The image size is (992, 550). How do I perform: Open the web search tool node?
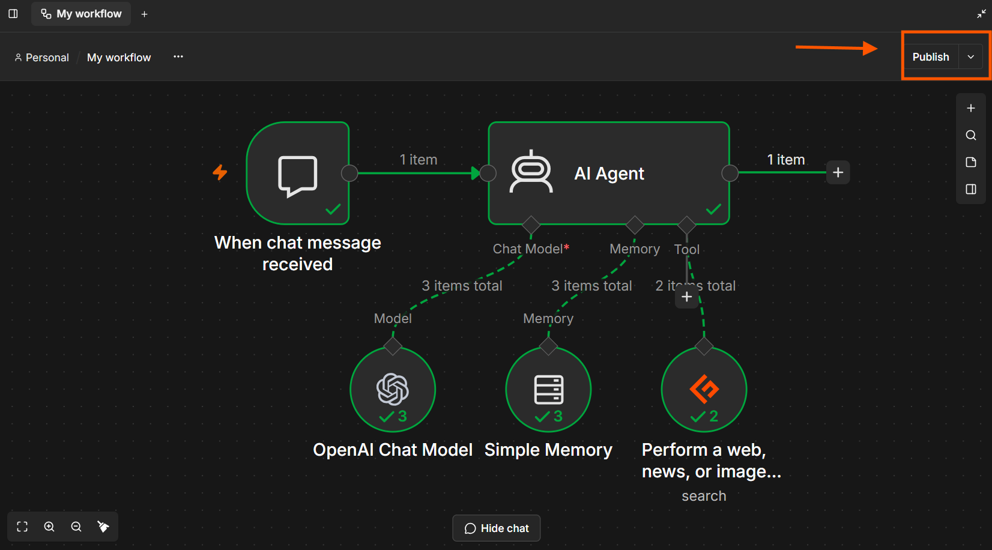(x=704, y=389)
